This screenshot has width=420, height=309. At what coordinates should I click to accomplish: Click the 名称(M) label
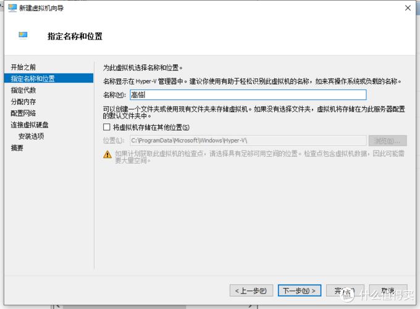(114, 95)
